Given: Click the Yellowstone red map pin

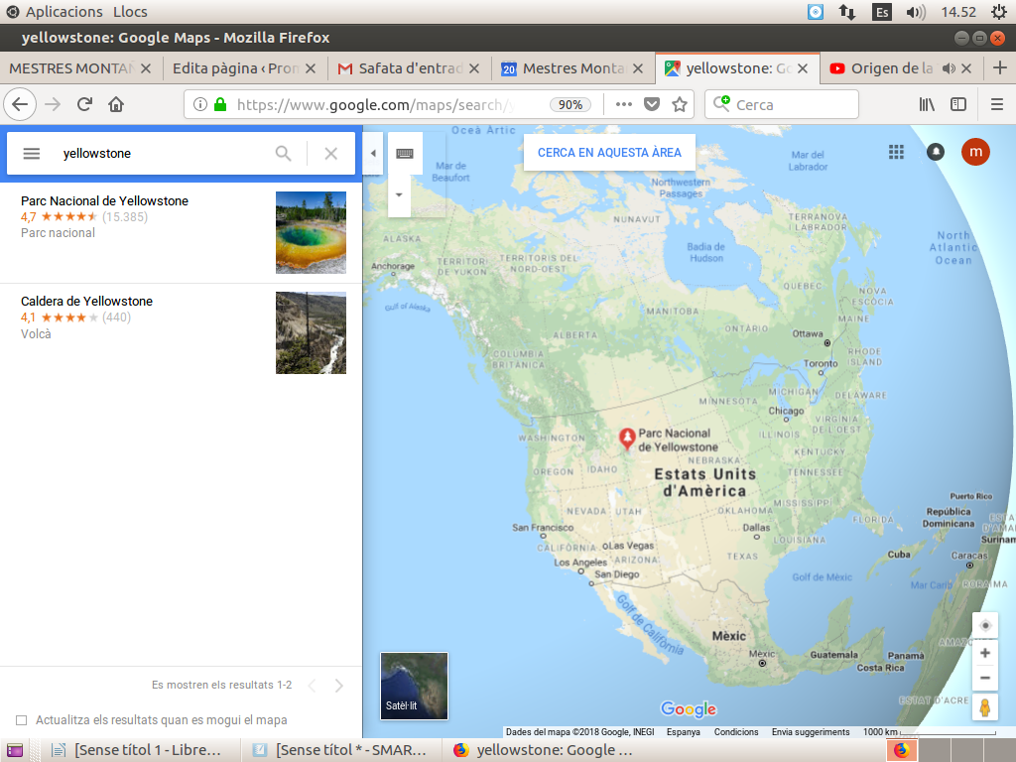Looking at the screenshot, I should (627, 438).
